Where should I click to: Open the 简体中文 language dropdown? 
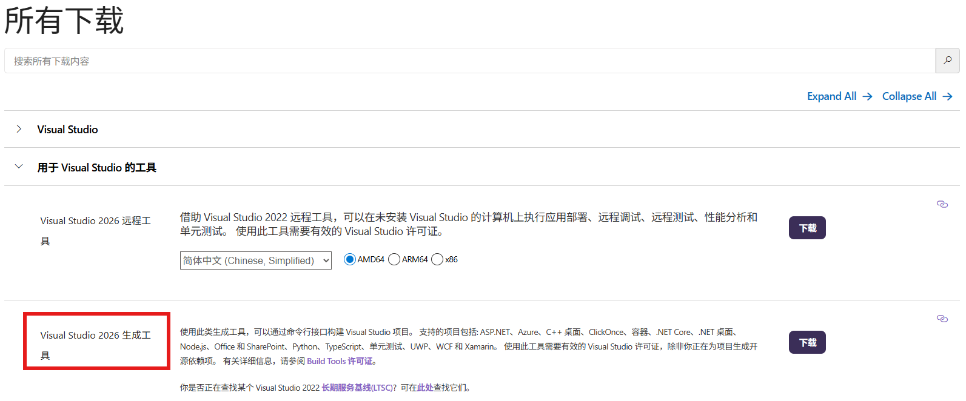click(255, 260)
